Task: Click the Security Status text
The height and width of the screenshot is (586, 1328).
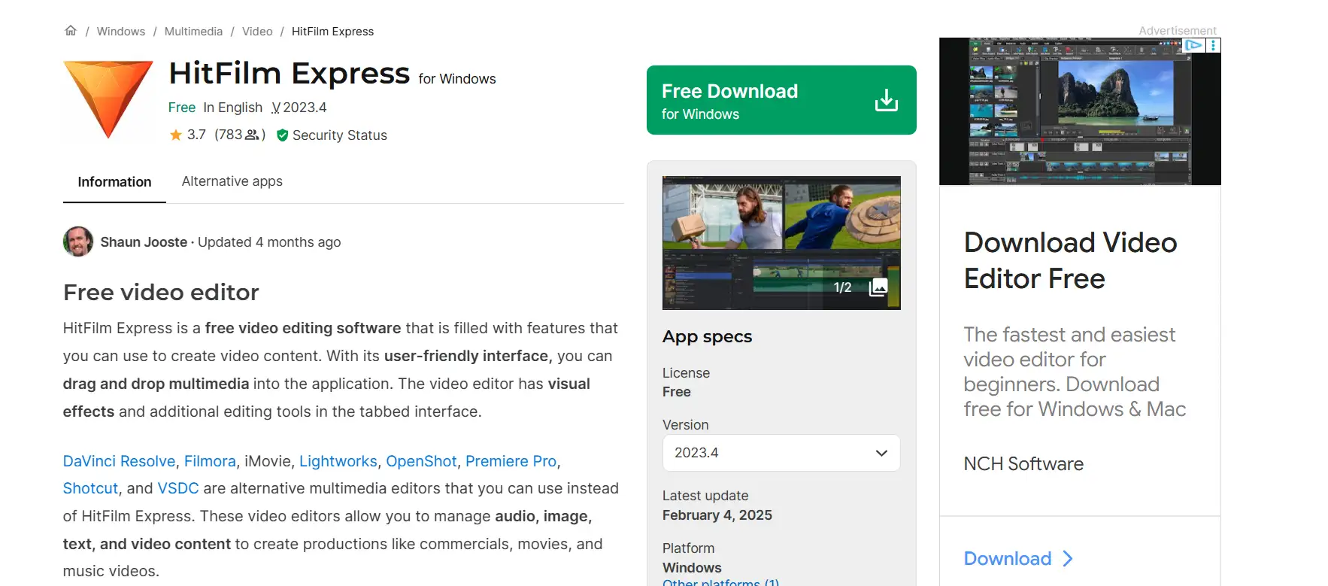Action: coord(340,135)
